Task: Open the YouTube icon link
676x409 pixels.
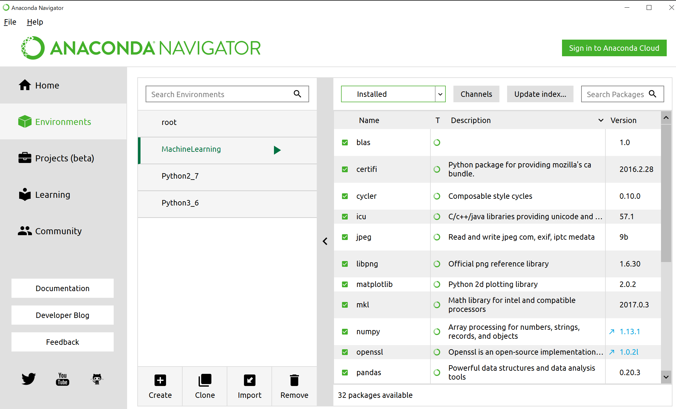Action: coord(63,379)
